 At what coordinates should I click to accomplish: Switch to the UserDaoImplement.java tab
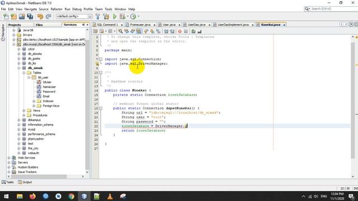(233, 25)
